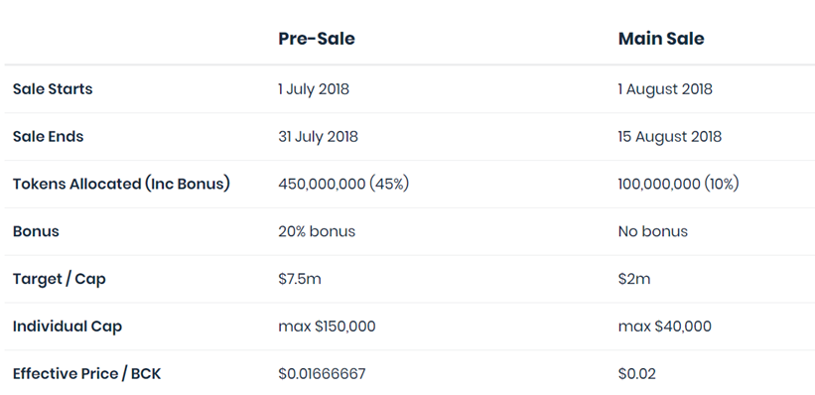Click the Effective Price / BCK label
Screen dimensions: 815x395
pyautogui.click(x=86, y=374)
